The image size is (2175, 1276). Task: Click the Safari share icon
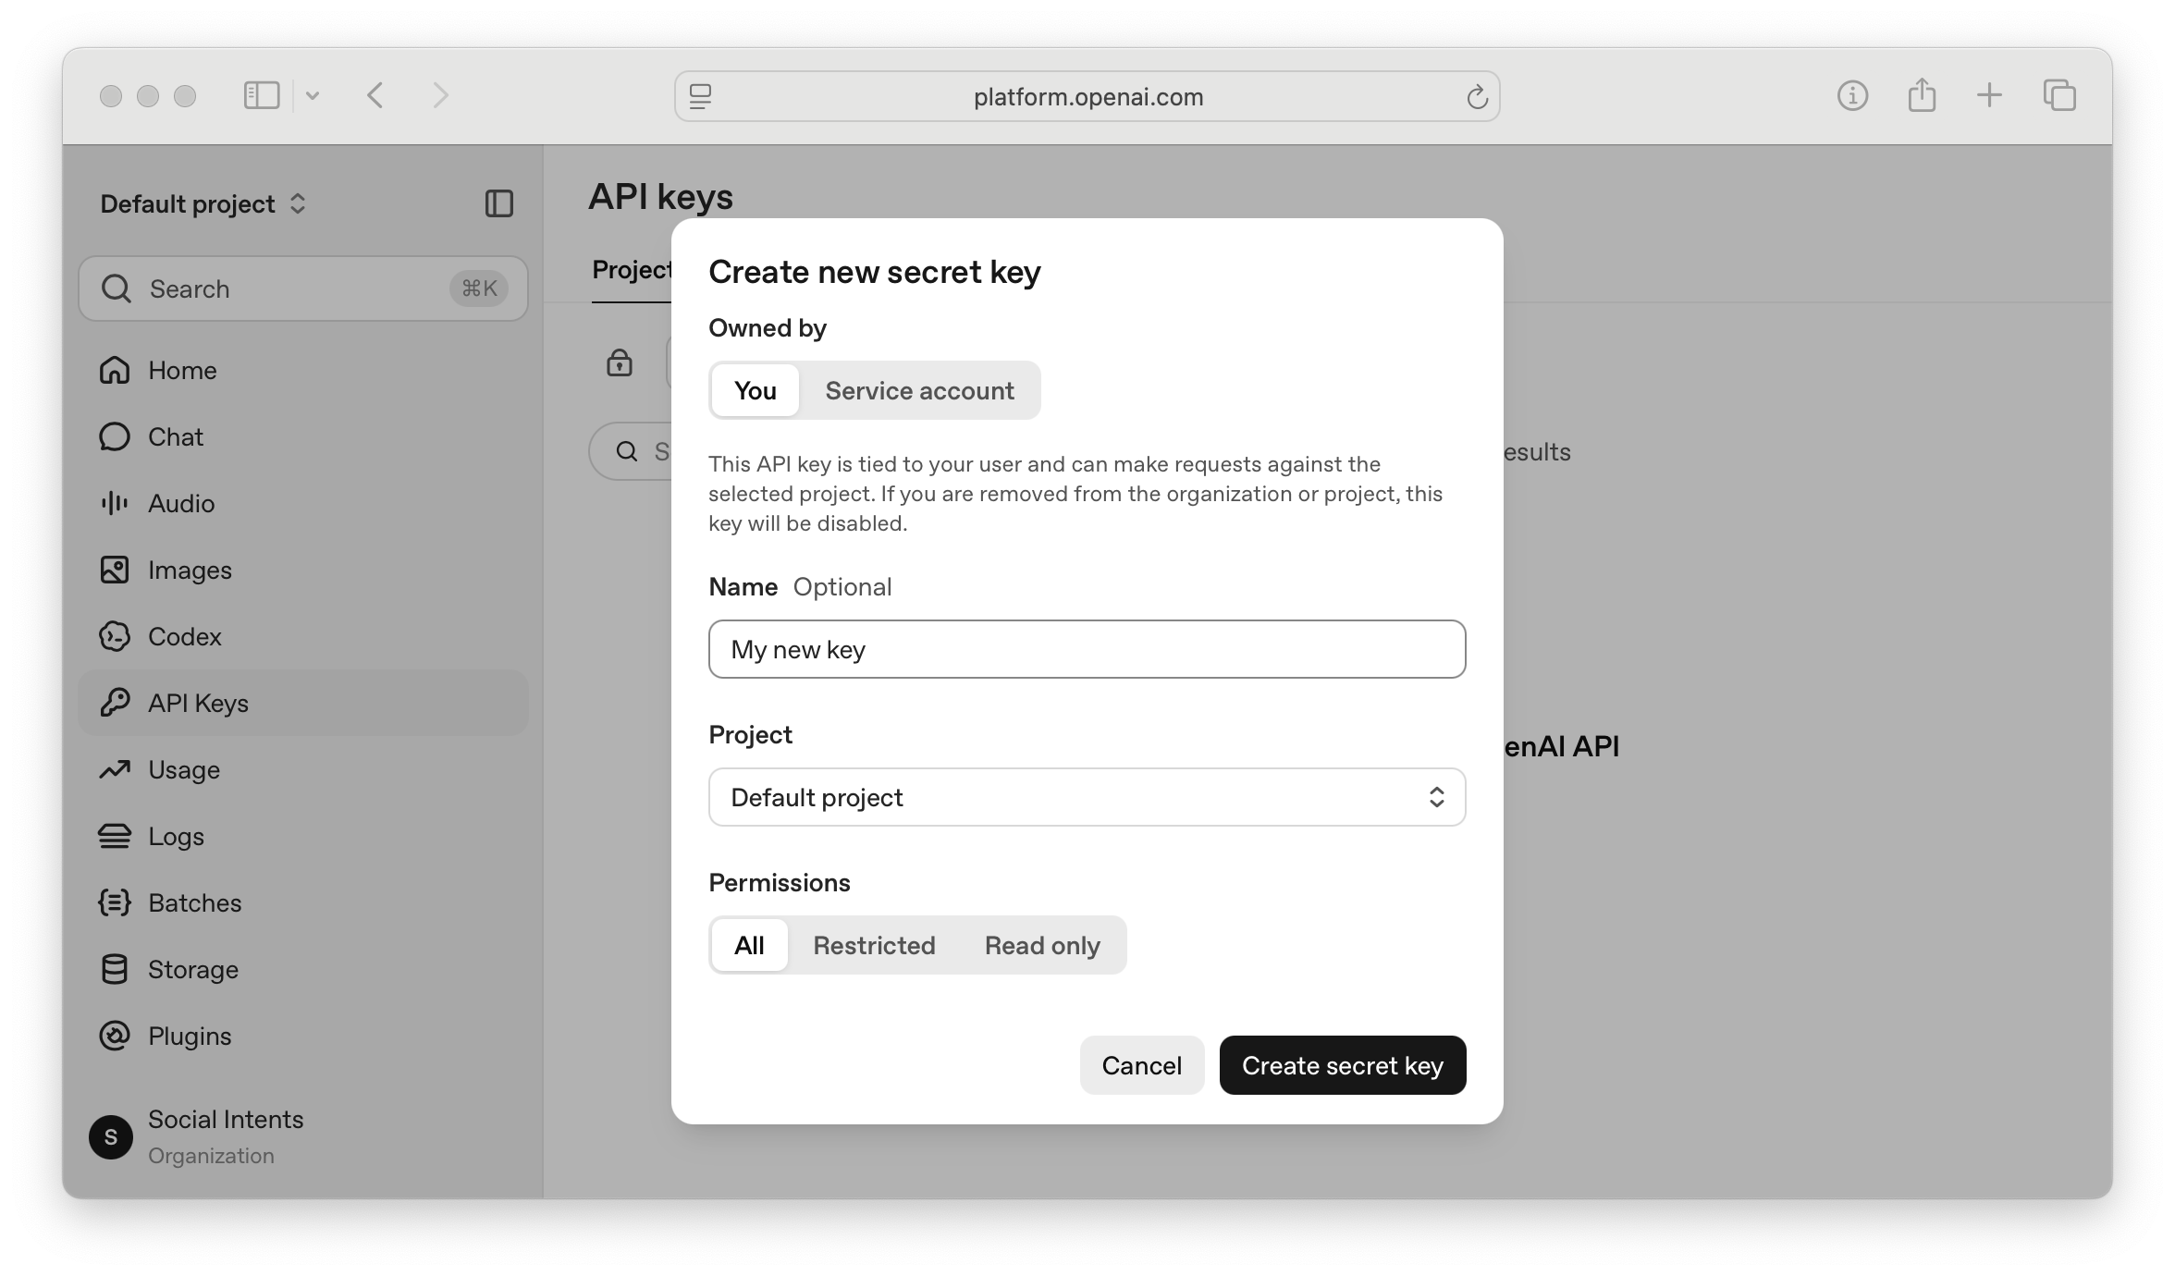1922,94
